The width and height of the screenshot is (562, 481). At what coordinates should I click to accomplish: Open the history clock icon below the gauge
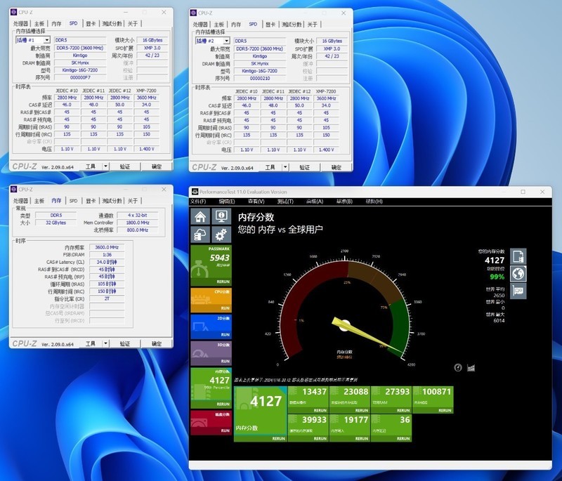click(458, 367)
